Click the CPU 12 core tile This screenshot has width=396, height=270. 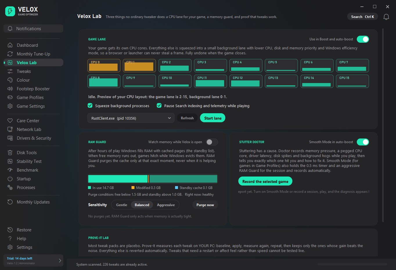point(246,81)
